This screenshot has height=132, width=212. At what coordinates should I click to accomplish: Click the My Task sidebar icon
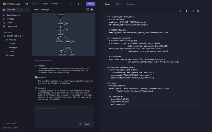point(4,19)
